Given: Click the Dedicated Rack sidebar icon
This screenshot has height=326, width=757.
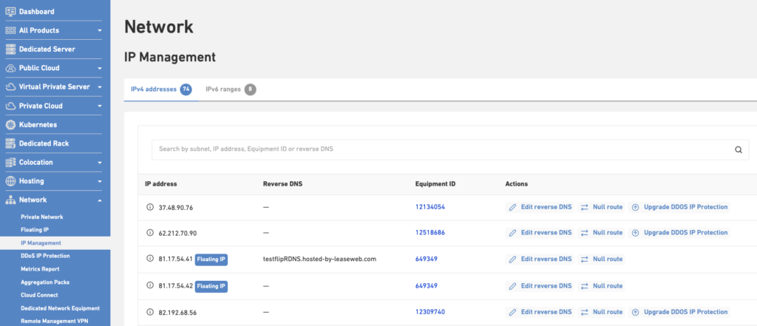Looking at the screenshot, I should [10, 143].
